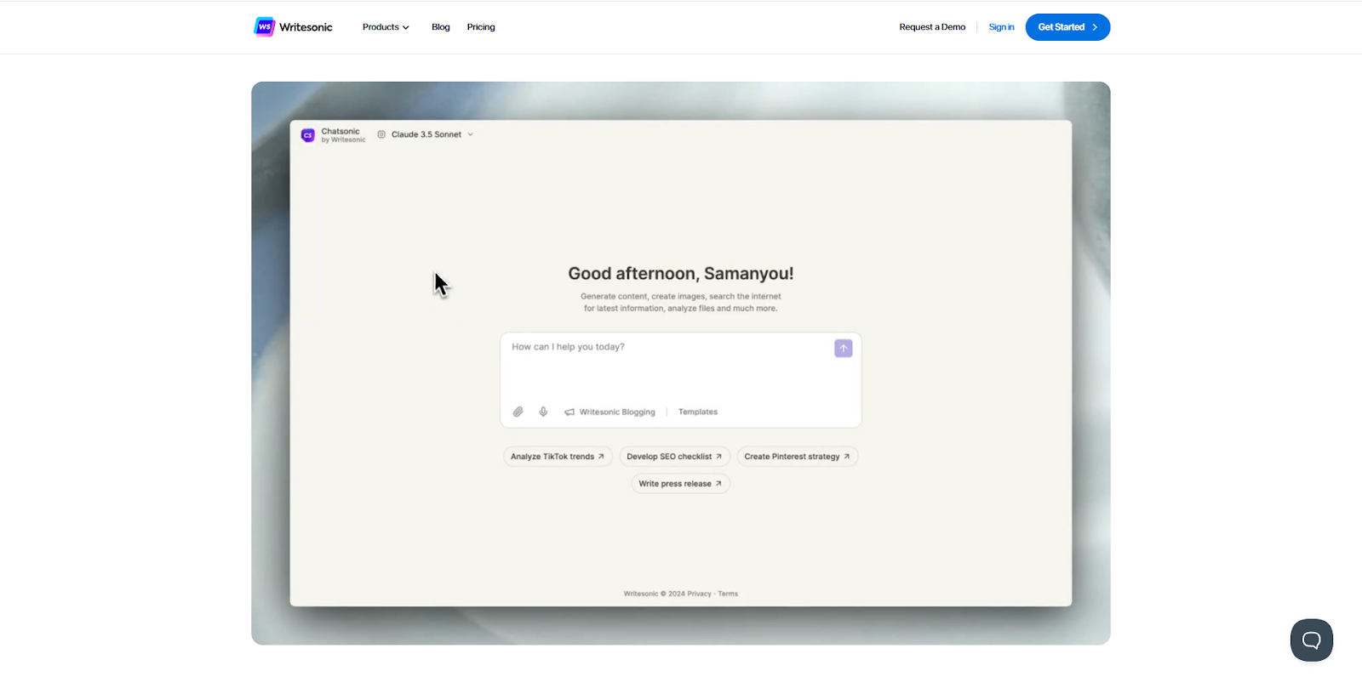Open the Privacy link in footer

[699, 594]
